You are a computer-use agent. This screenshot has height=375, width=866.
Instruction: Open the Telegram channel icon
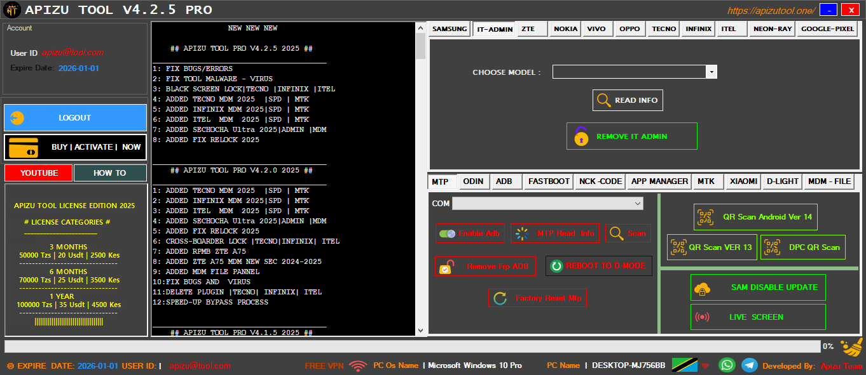(750, 365)
